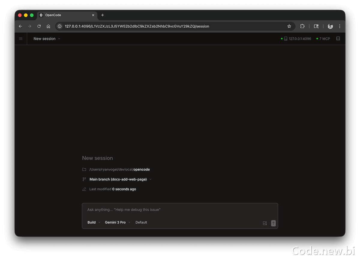
Task: Select the OpenCode browser tab
Action: [x=67, y=15]
